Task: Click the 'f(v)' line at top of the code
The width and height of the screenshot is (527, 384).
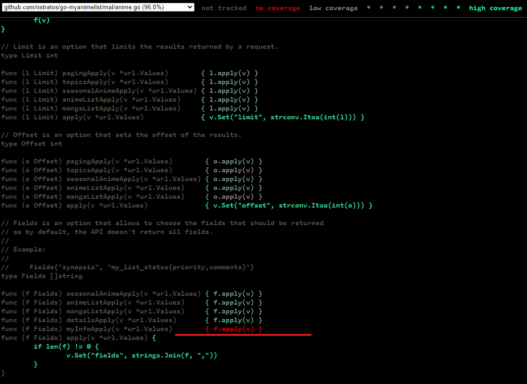Action: [42, 20]
